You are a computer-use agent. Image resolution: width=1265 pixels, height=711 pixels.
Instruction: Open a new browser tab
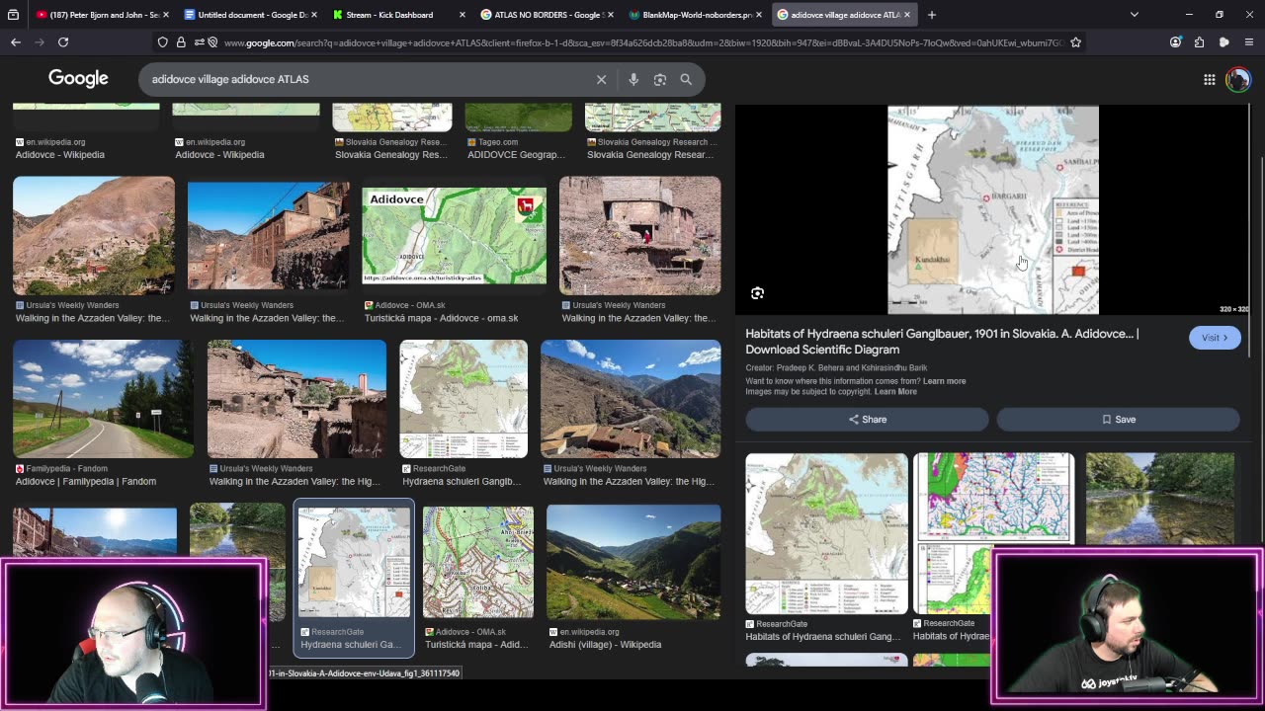931,15
